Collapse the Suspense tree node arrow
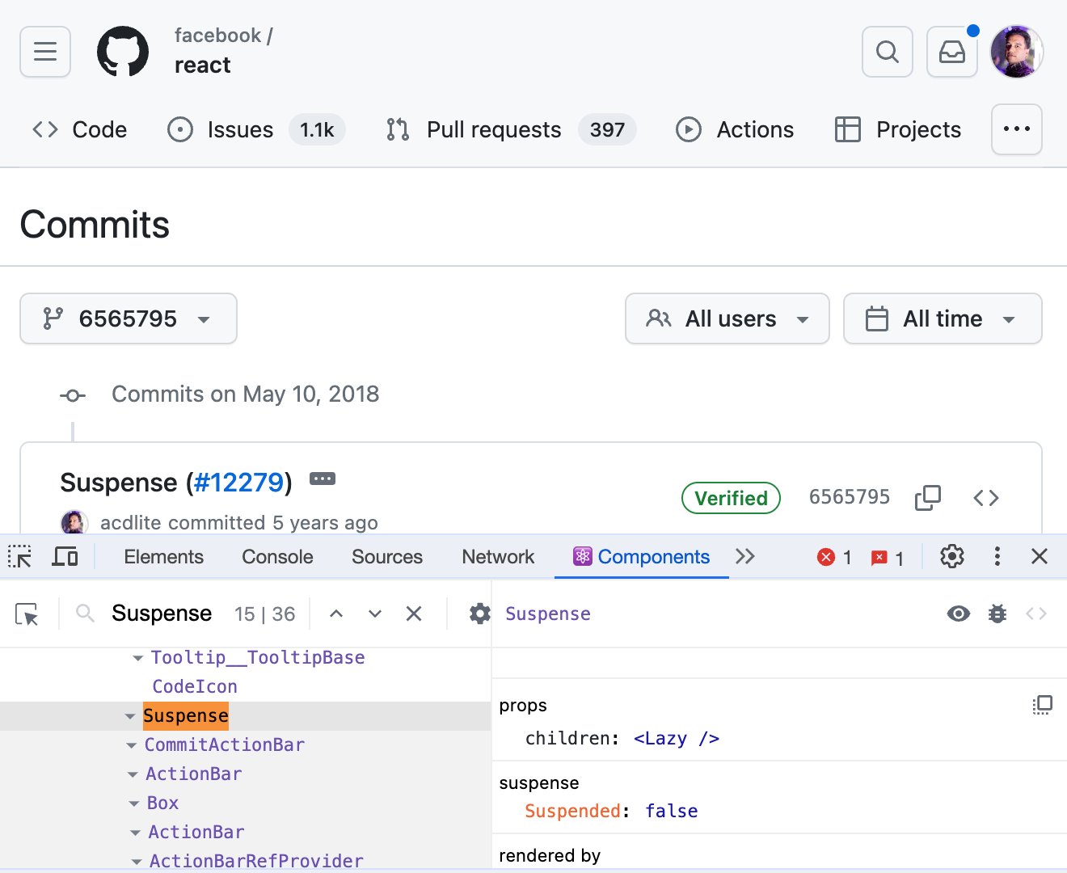Image resolution: width=1067 pixels, height=873 pixels. point(130,716)
